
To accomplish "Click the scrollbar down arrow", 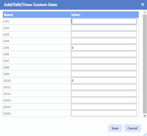I will tap(145, 116).
